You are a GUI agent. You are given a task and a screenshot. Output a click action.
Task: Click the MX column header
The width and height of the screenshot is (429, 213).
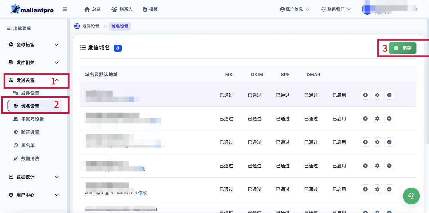(229, 75)
